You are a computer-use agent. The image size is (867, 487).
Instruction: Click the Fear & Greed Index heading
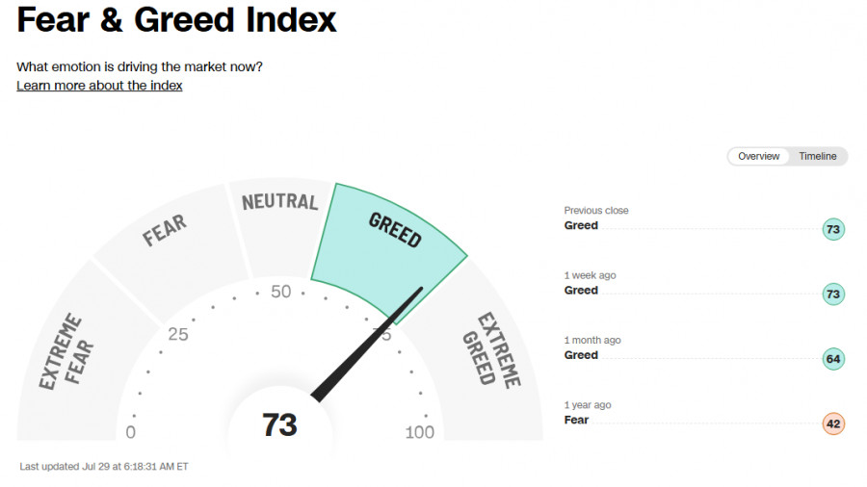pos(176,20)
